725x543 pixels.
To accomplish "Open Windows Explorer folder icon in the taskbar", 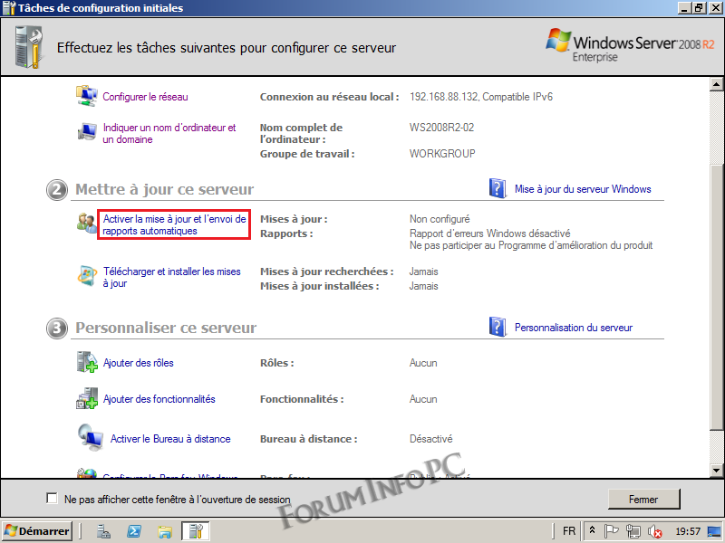I will (165, 531).
